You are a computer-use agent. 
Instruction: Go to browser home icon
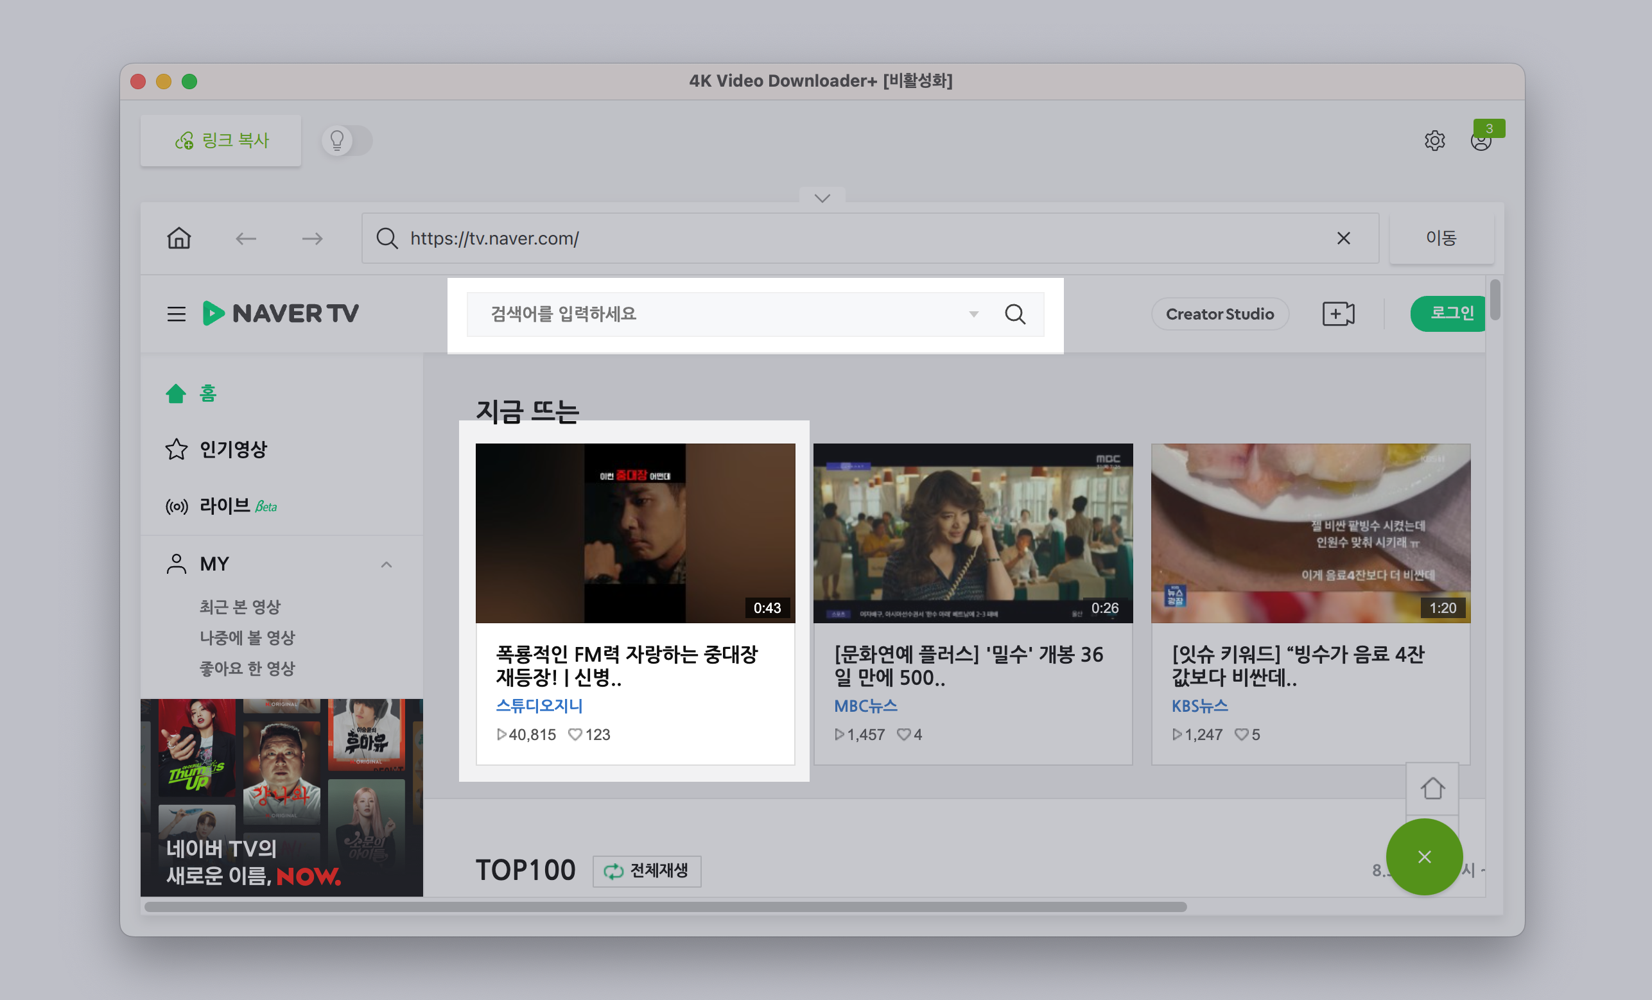click(x=179, y=238)
